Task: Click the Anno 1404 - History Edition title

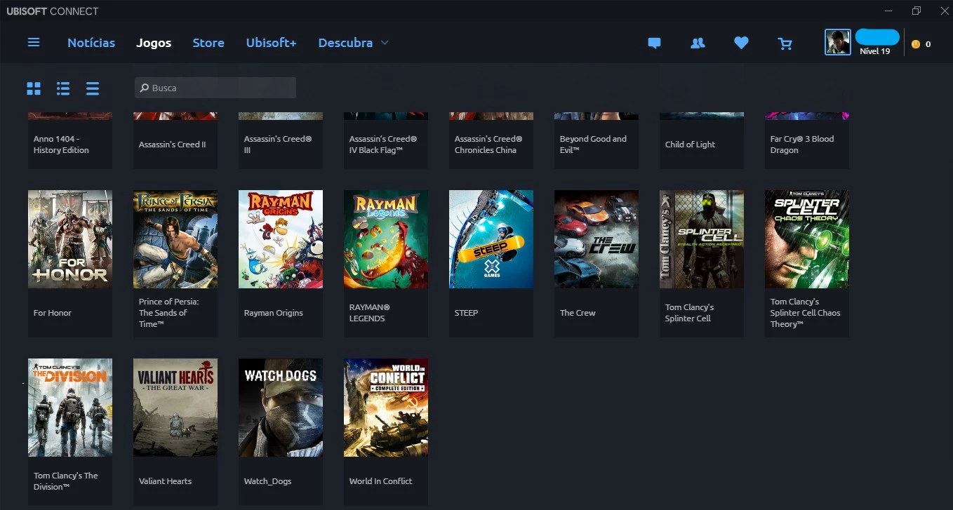Action: pyautogui.click(x=61, y=145)
